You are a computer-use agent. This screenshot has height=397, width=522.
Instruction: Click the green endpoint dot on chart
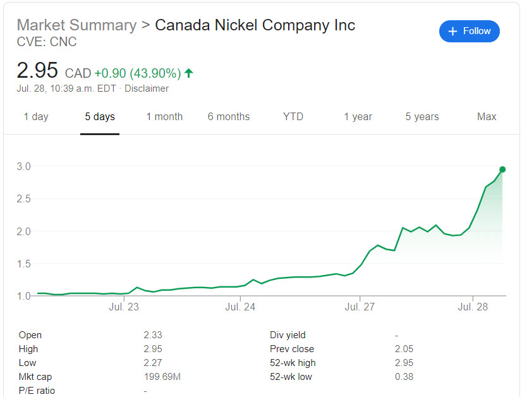(502, 169)
